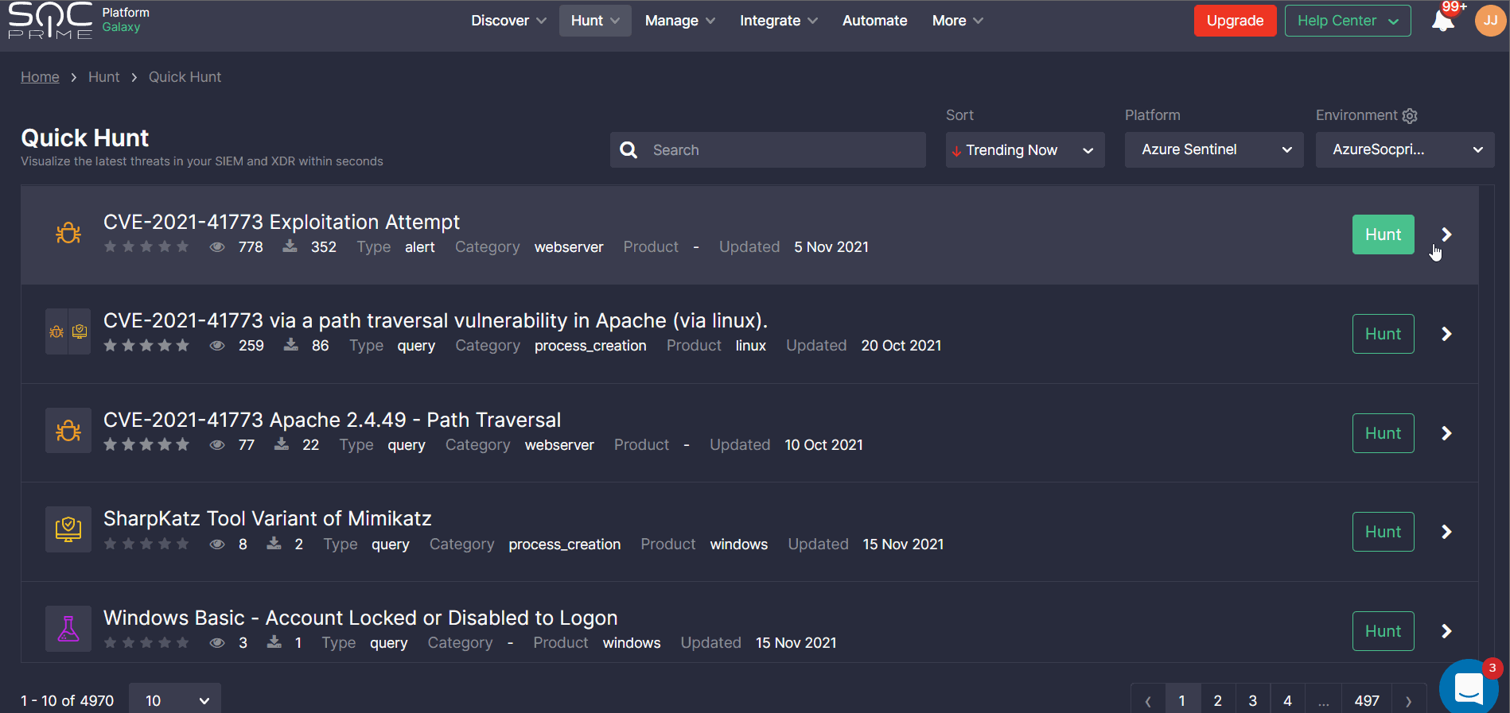Click the views eye icon next to 77

pyautogui.click(x=217, y=445)
